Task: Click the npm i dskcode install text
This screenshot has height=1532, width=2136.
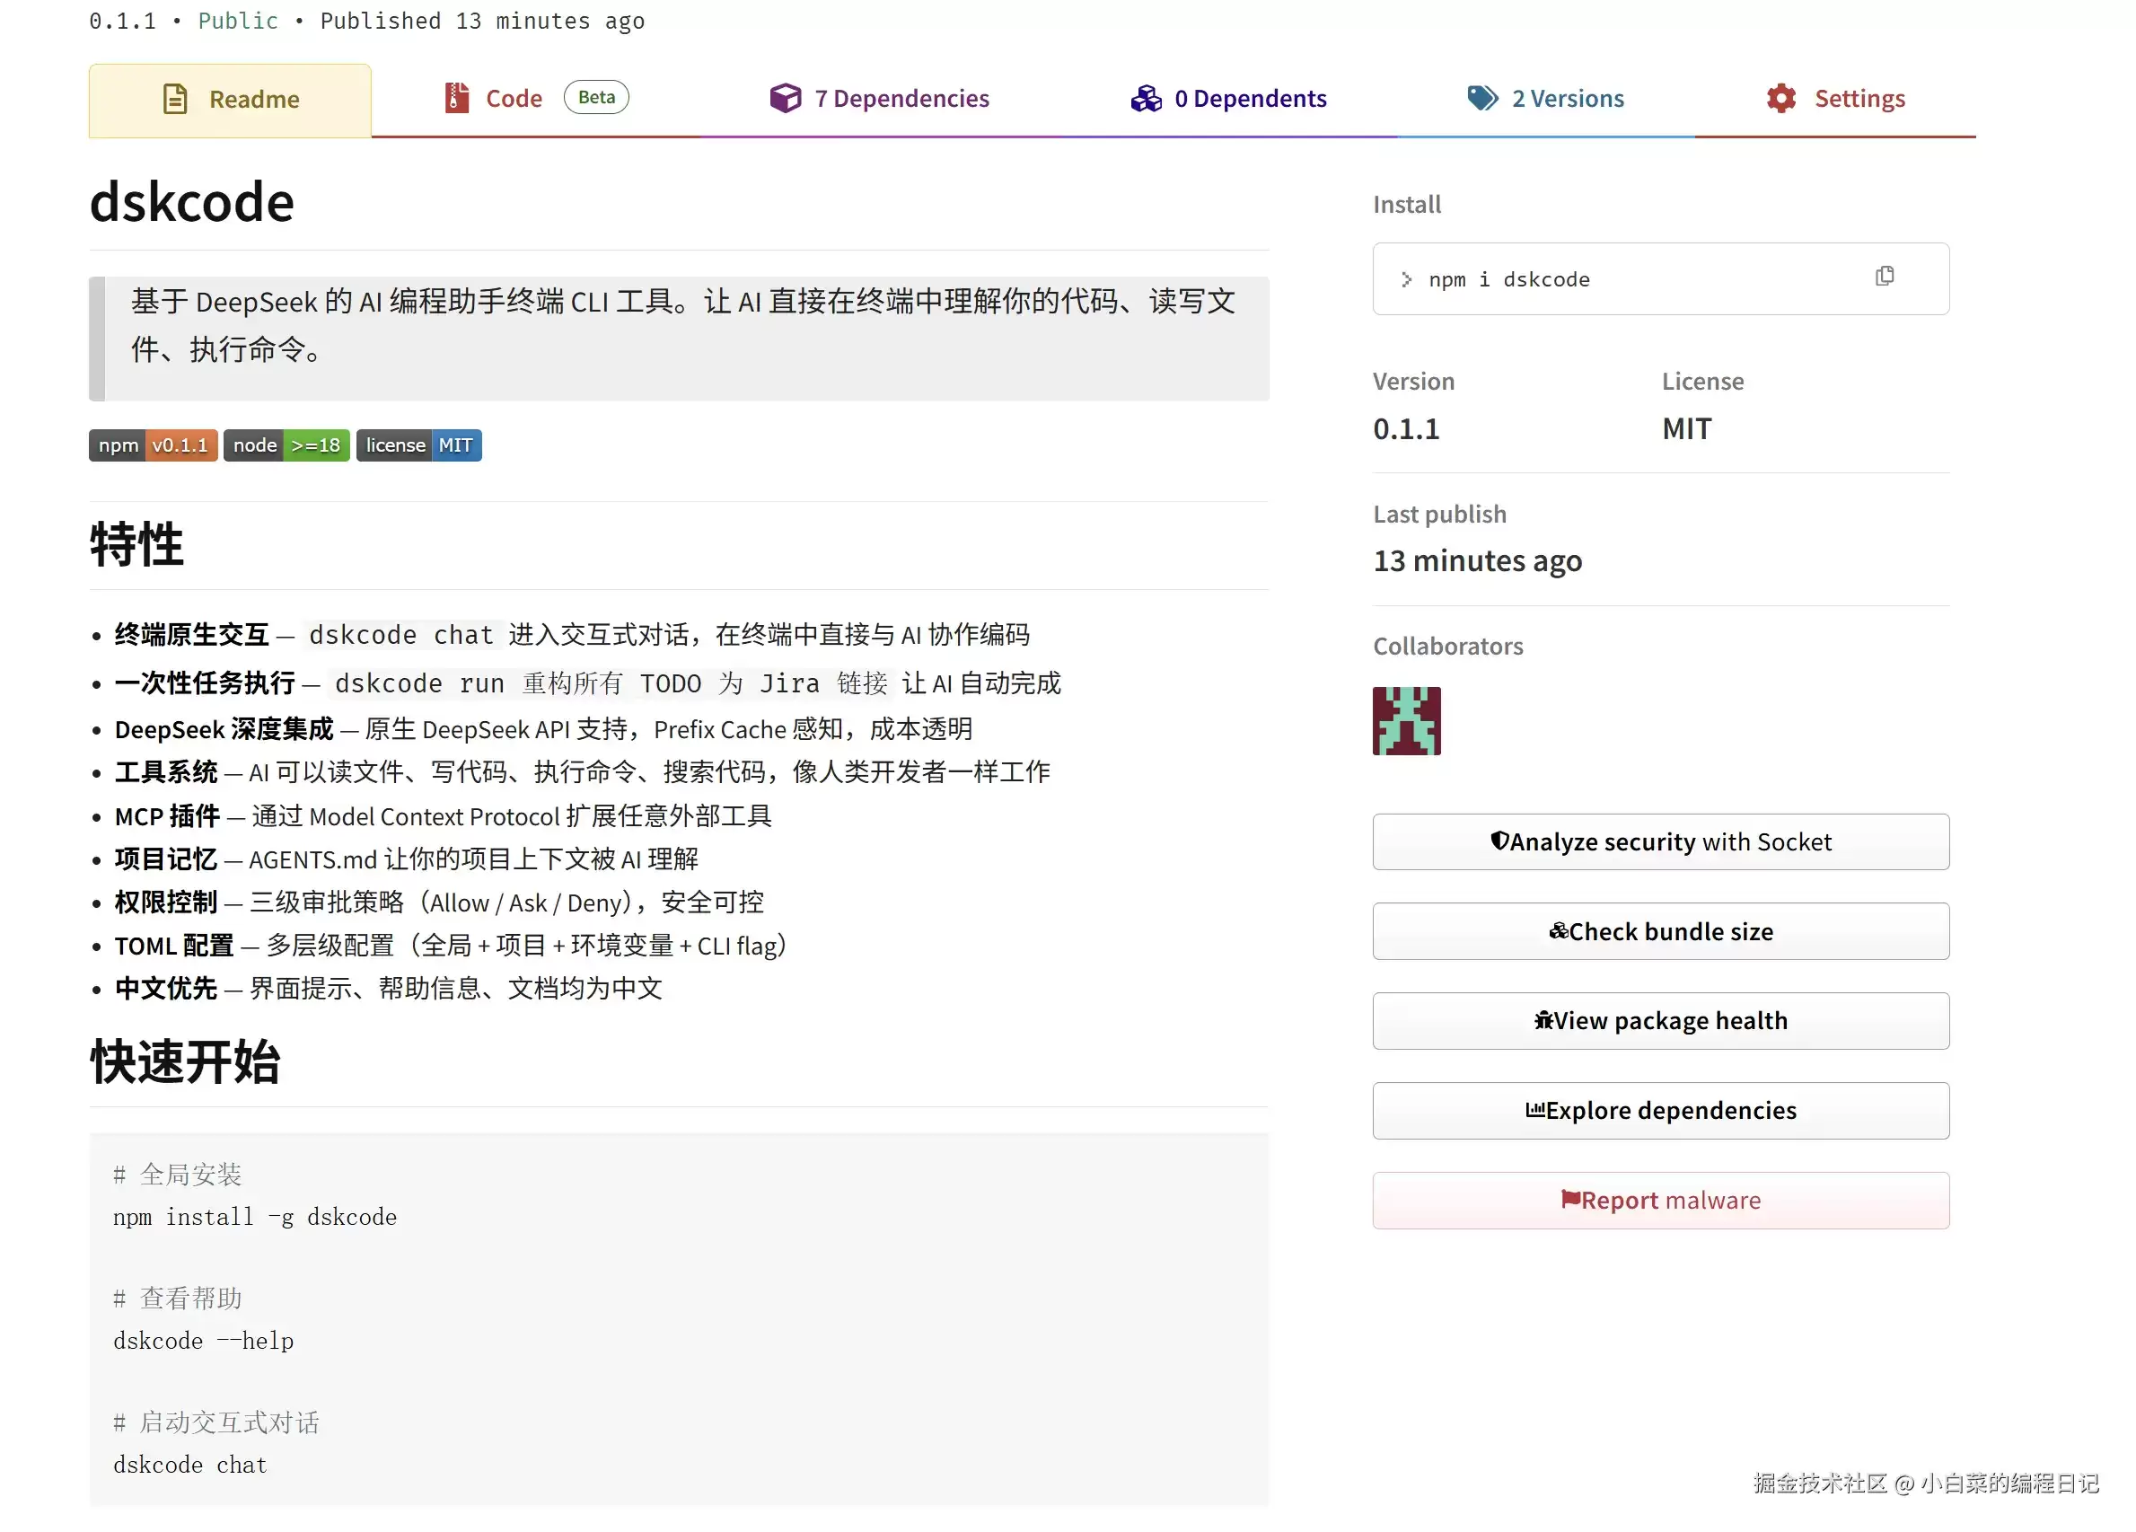Action: tap(1508, 280)
